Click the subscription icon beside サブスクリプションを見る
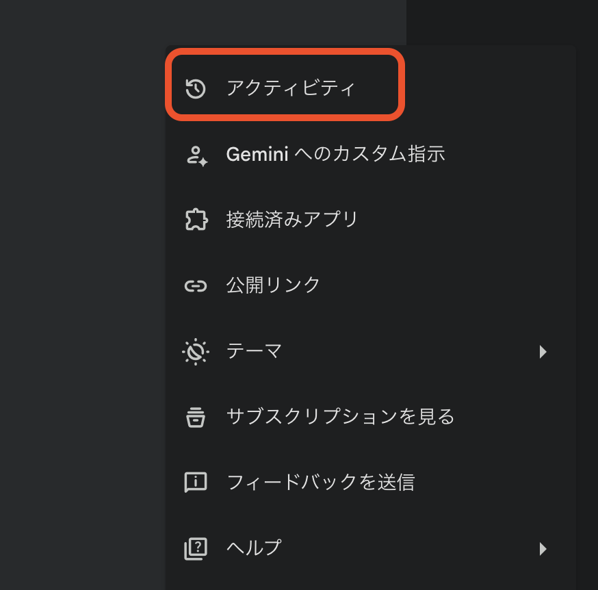598x590 pixels. [196, 417]
